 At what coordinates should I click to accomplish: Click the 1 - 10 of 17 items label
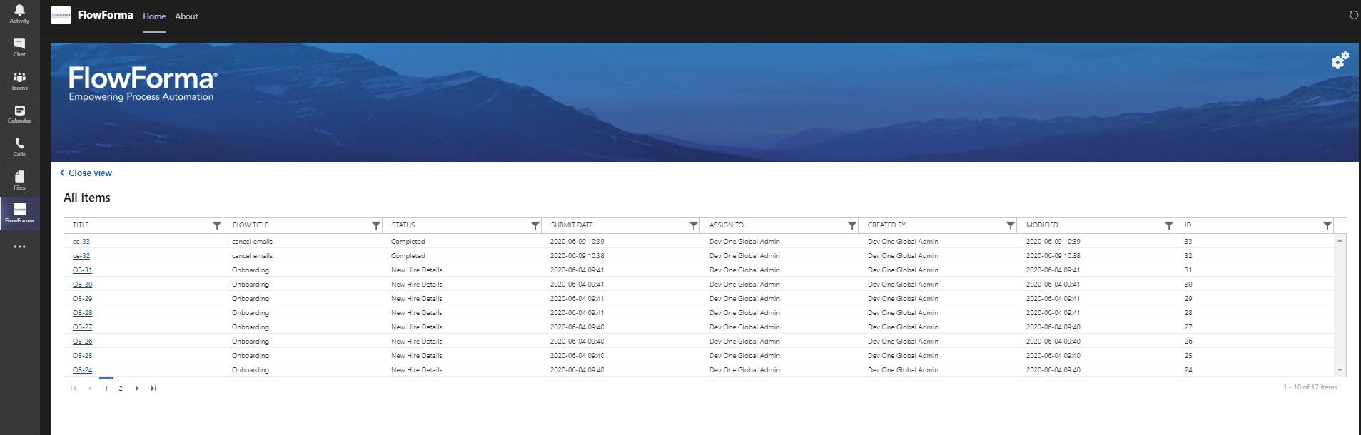tap(1310, 387)
